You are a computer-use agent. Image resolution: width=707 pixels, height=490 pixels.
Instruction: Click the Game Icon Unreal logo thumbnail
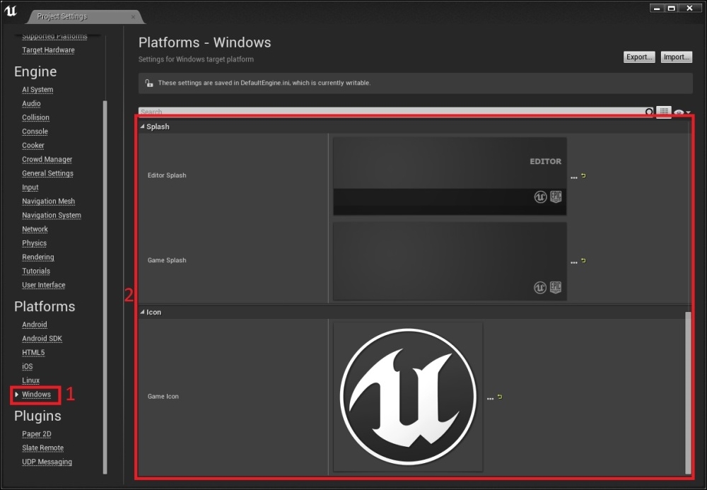tap(408, 397)
